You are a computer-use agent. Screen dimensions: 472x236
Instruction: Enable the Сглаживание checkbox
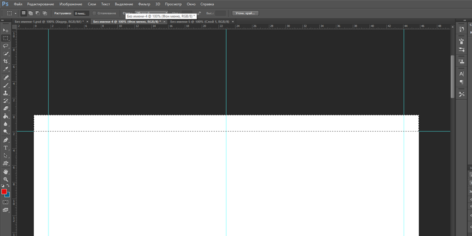94,12
